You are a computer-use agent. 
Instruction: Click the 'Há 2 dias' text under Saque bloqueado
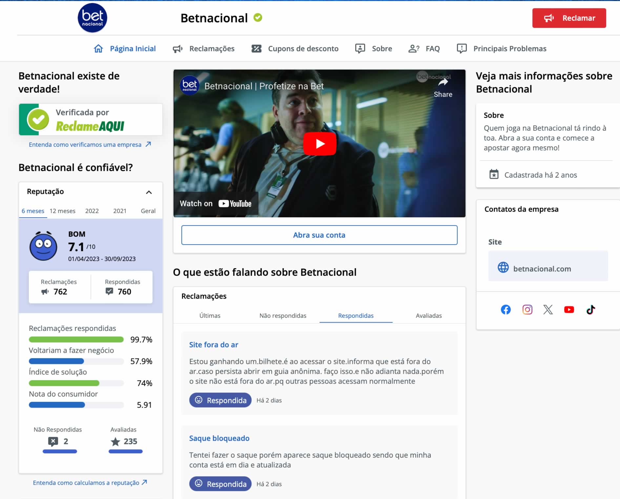(x=269, y=484)
